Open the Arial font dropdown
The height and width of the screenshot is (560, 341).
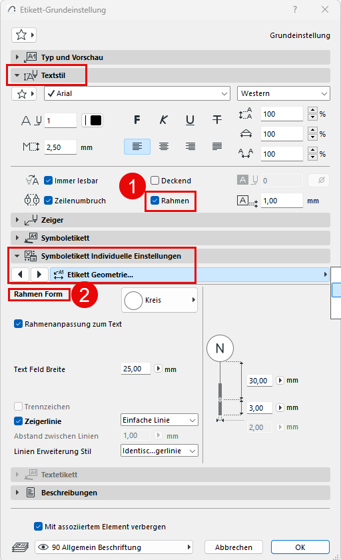(x=137, y=93)
